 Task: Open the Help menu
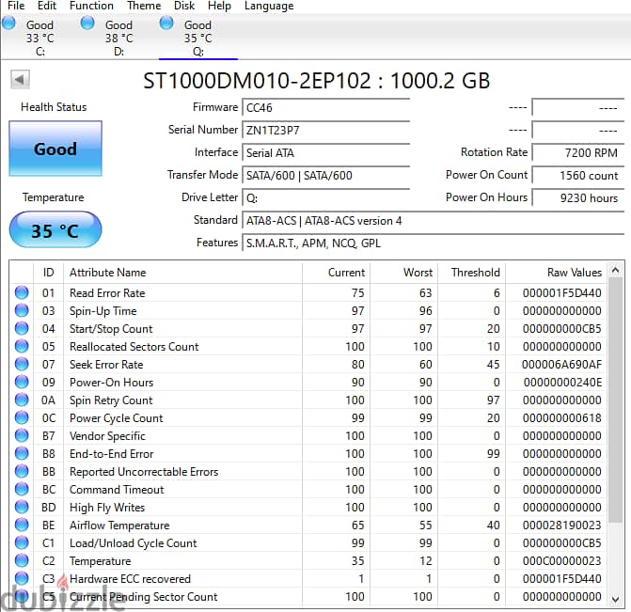coord(219,6)
